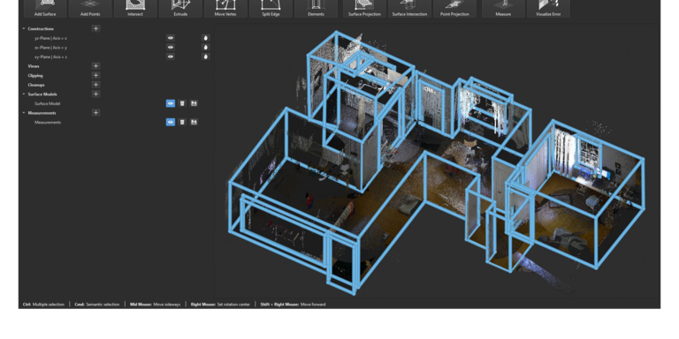The width and height of the screenshot is (679, 339).
Task: Open the Elements tool
Action: tap(316, 9)
